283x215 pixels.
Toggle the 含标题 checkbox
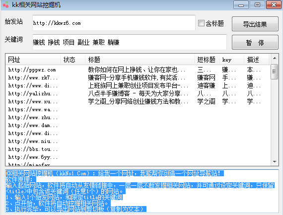201,23
